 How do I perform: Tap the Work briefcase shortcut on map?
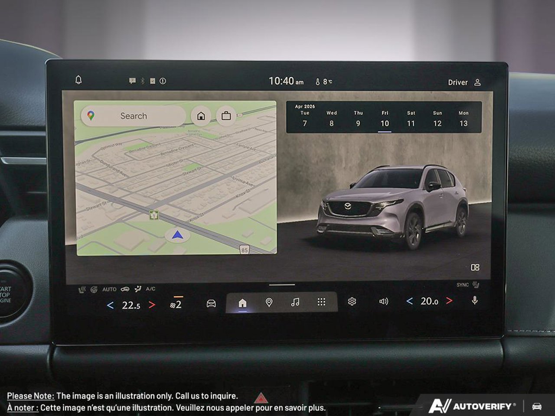226,116
